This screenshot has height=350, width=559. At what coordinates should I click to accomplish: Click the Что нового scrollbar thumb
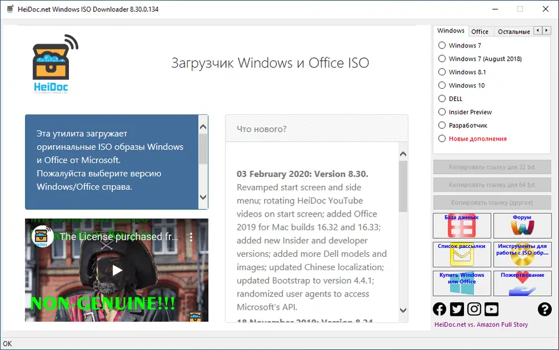(403, 186)
